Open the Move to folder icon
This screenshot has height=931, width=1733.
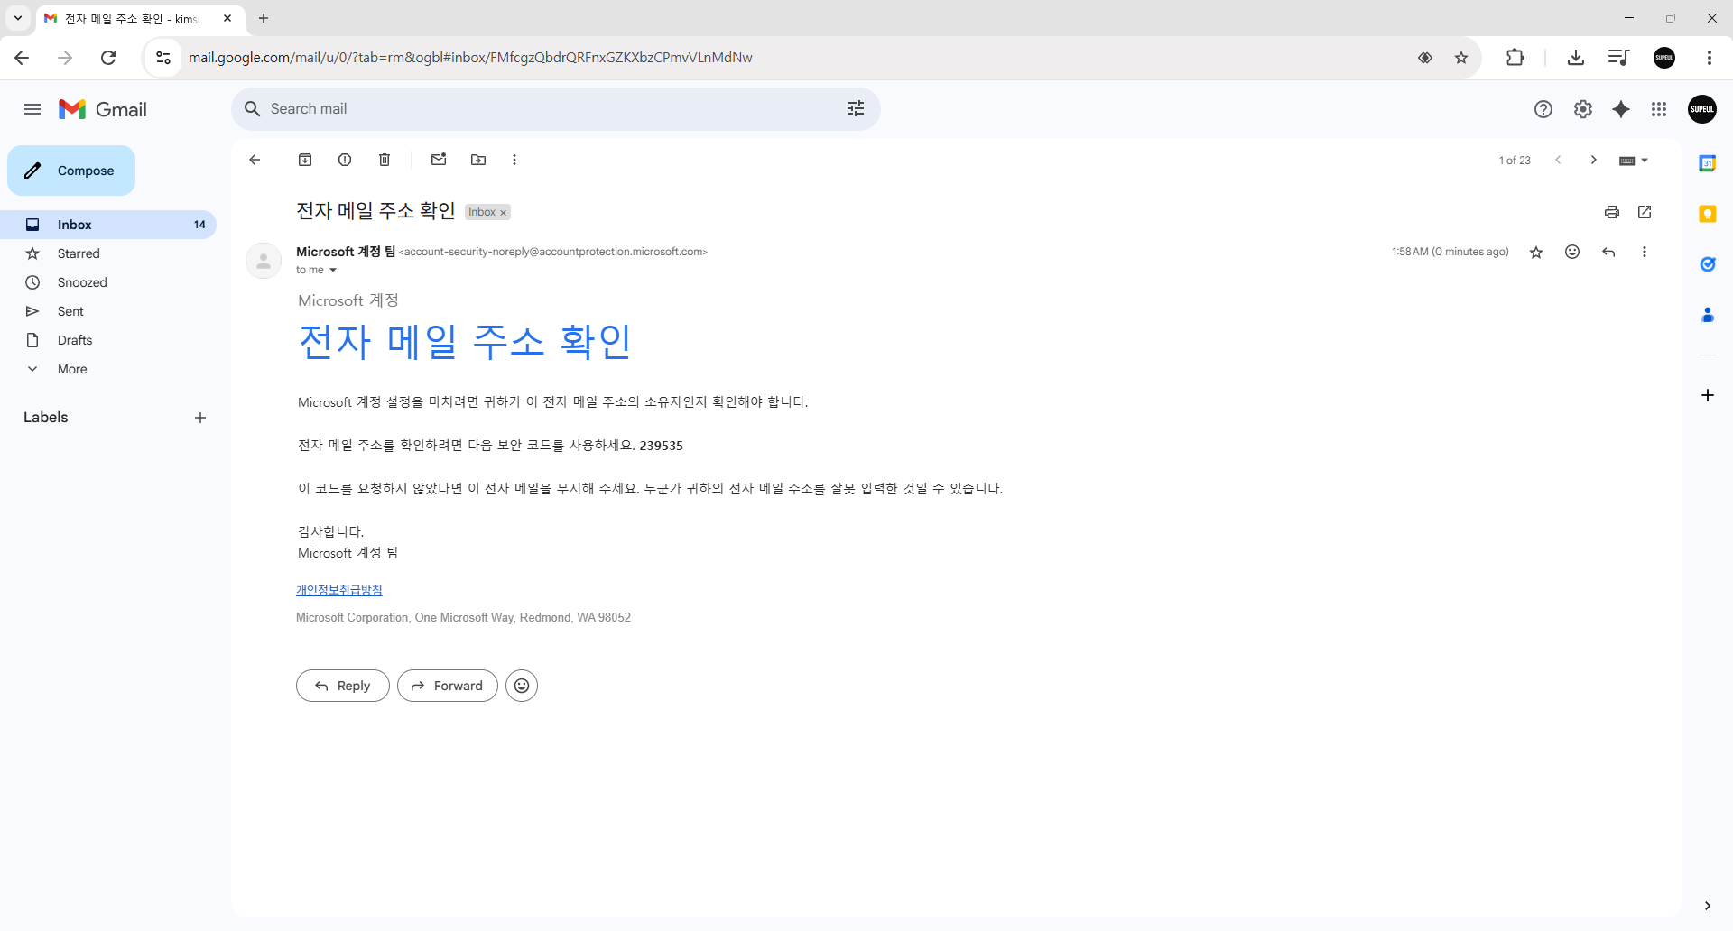(x=478, y=160)
